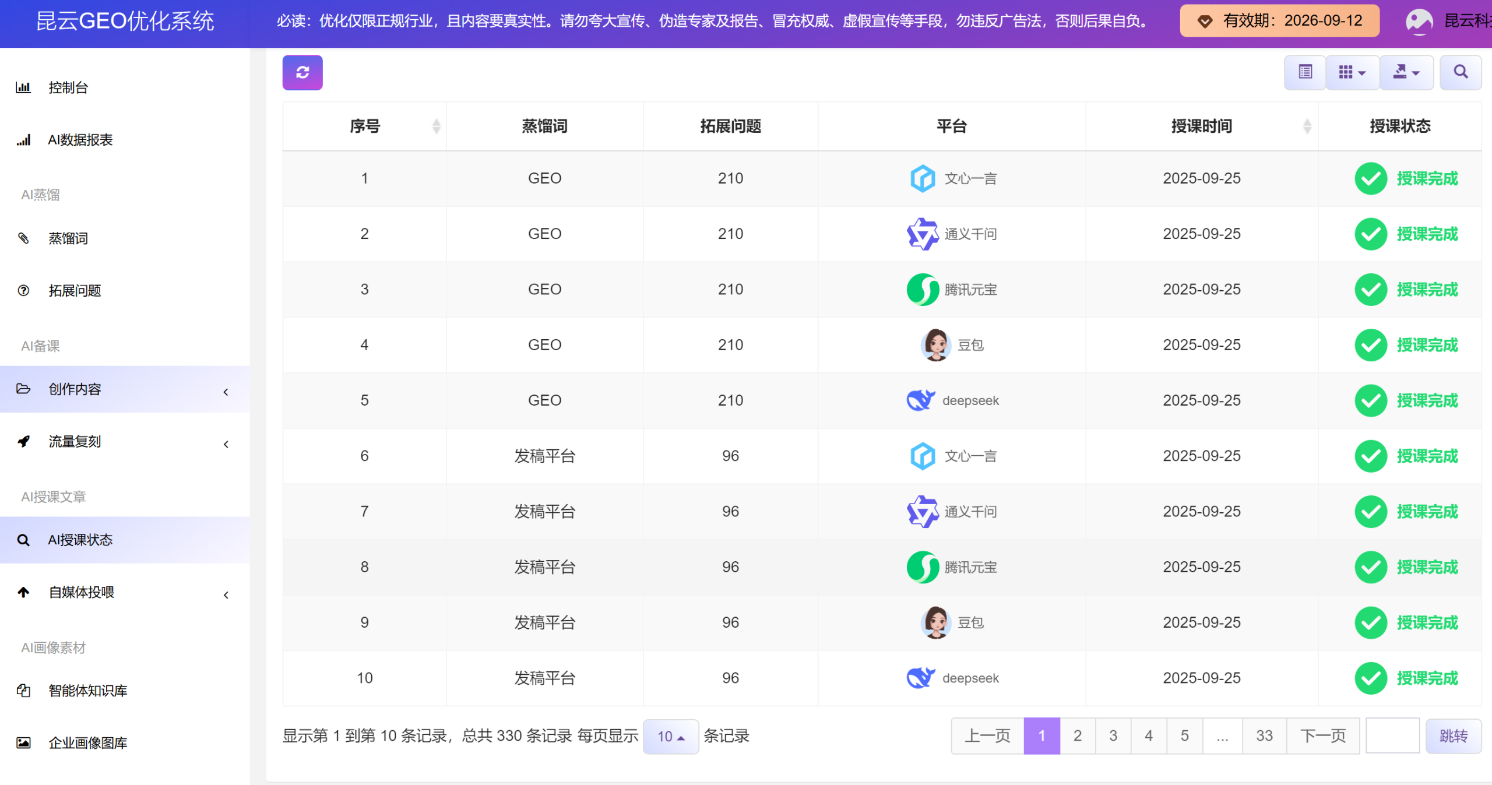Click the detail view icon above the table
The height and width of the screenshot is (785, 1492).
(1304, 72)
